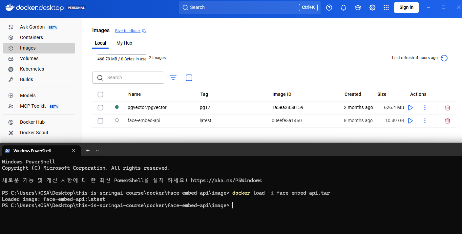Open MCP Toolkit in the sidebar

(39, 106)
